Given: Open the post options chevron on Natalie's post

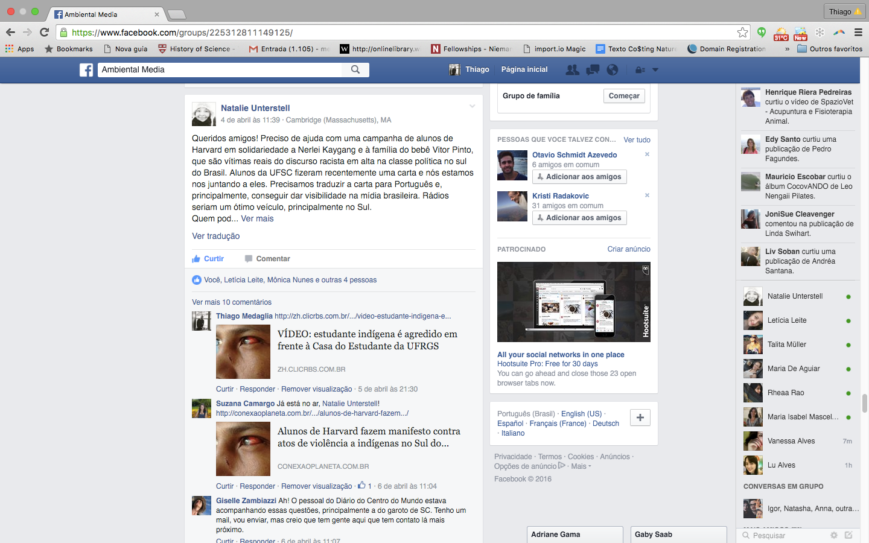Looking at the screenshot, I should (472, 106).
